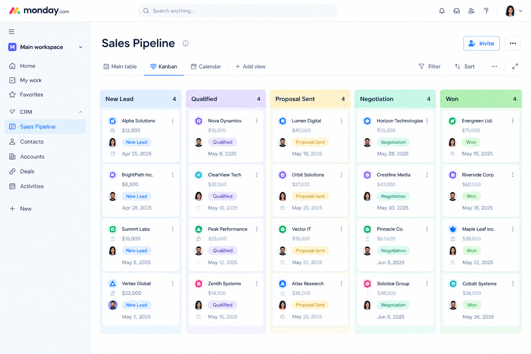Open the Sort options
The height and width of the screenshot is (354, 531).
(x=465, y=66)
